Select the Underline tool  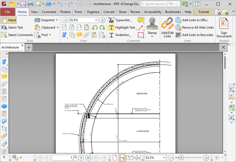pyautogui.click(x=119, y=35)
